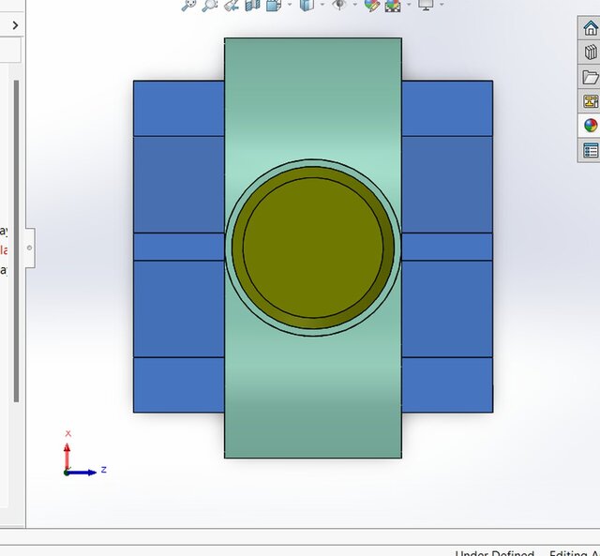Click the Display Style icon
This screenshot has width=600, height=556.
tap(307, 5)
